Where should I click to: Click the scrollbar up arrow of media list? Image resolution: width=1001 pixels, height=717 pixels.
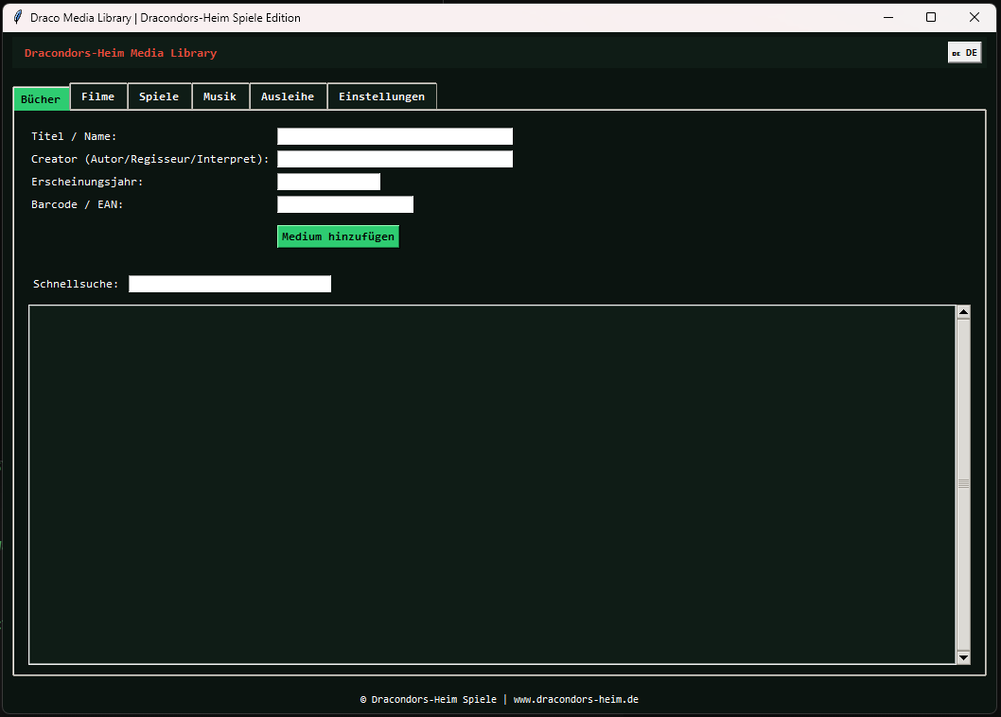(x=963, y=312)
